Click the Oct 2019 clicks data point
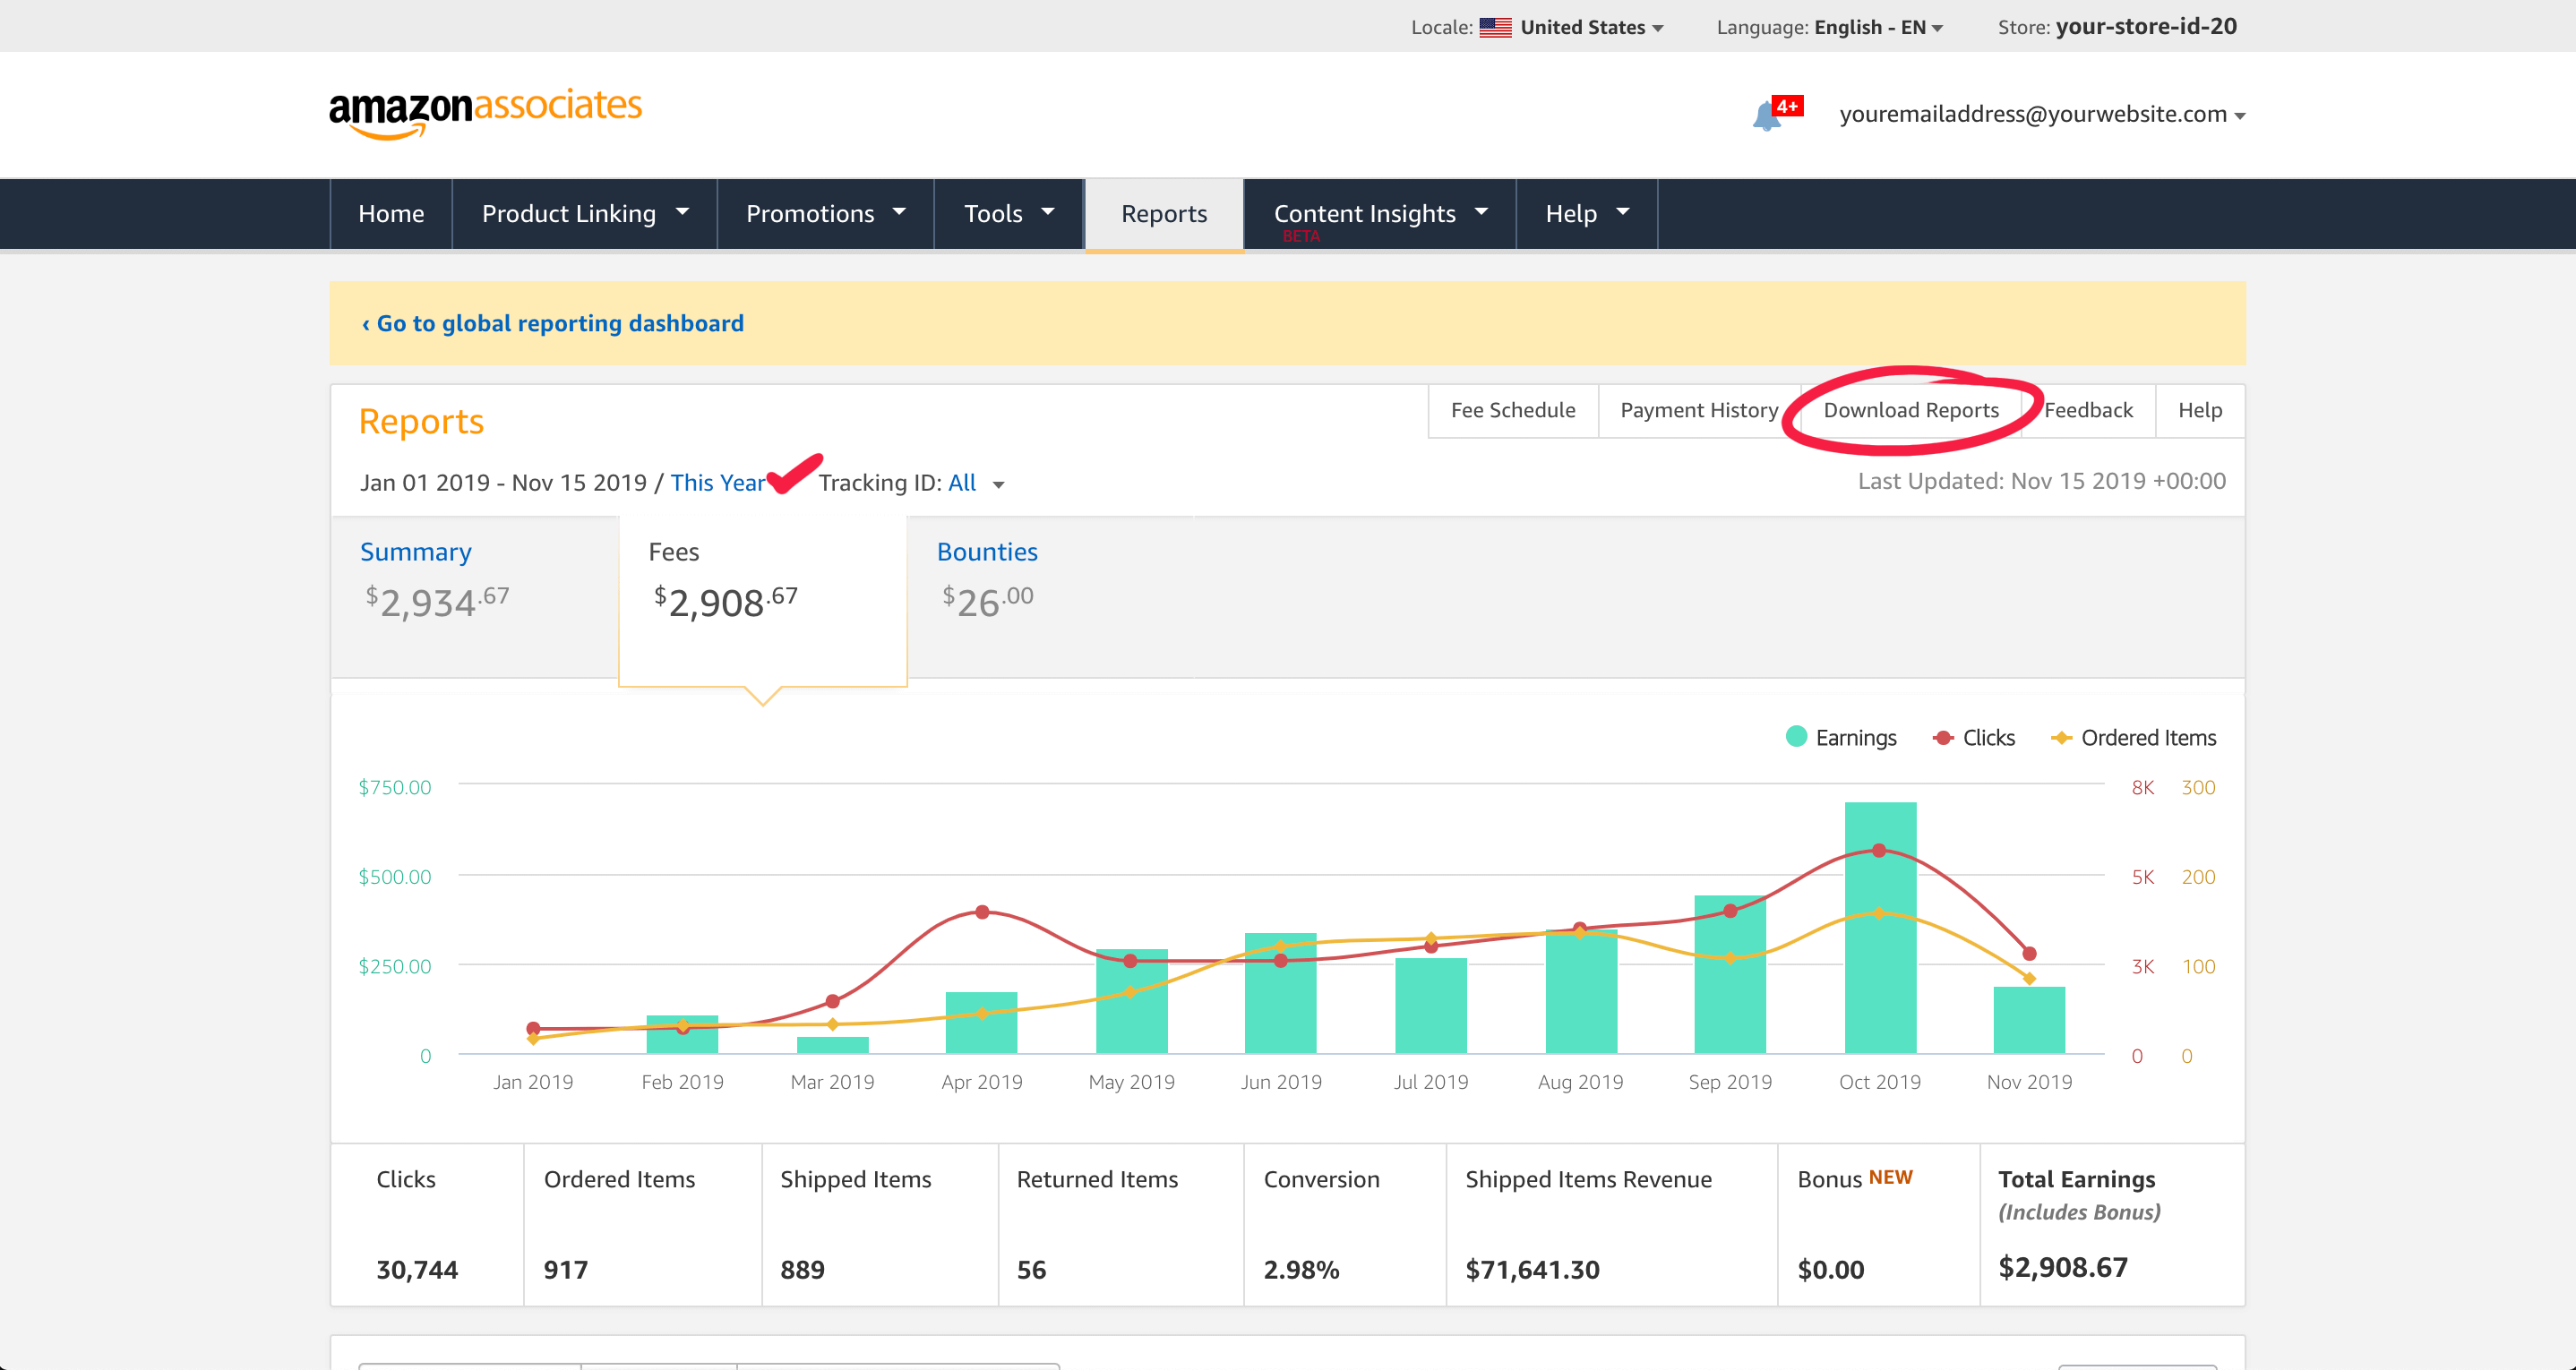 pos(1879,850)
